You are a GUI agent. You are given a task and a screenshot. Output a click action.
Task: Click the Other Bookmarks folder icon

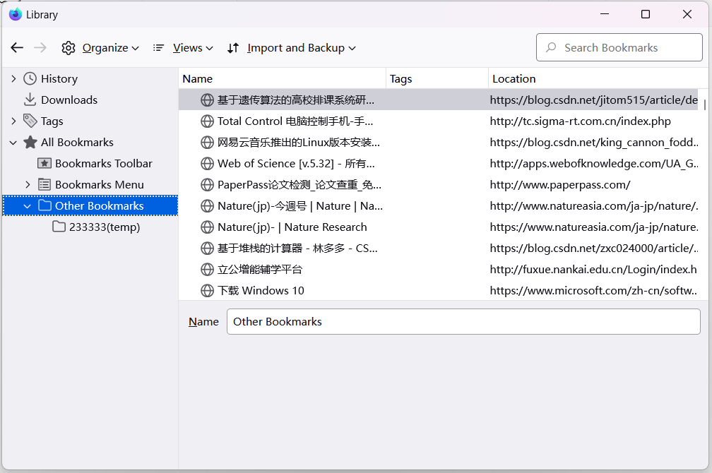pyautogui.click(x=44, y=205)
